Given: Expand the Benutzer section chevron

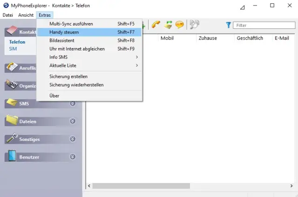Looking at the screenshot, I should pyautogui.click(x=73, y=157).
